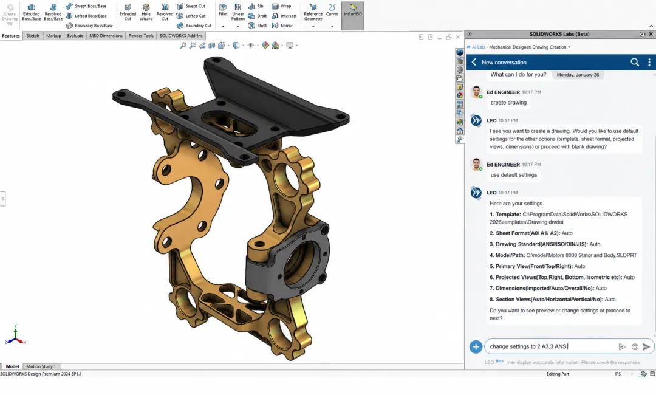
Task: Pin the SOLIDWORKS Labs panel
Action: click(x=643, y=34)
